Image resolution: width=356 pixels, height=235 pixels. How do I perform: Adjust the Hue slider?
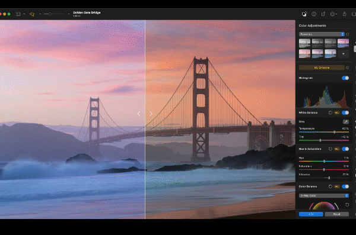324,161
